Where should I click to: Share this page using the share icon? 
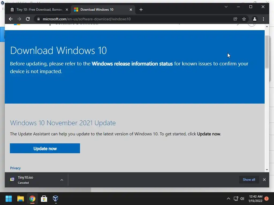[x=235, y=19]
